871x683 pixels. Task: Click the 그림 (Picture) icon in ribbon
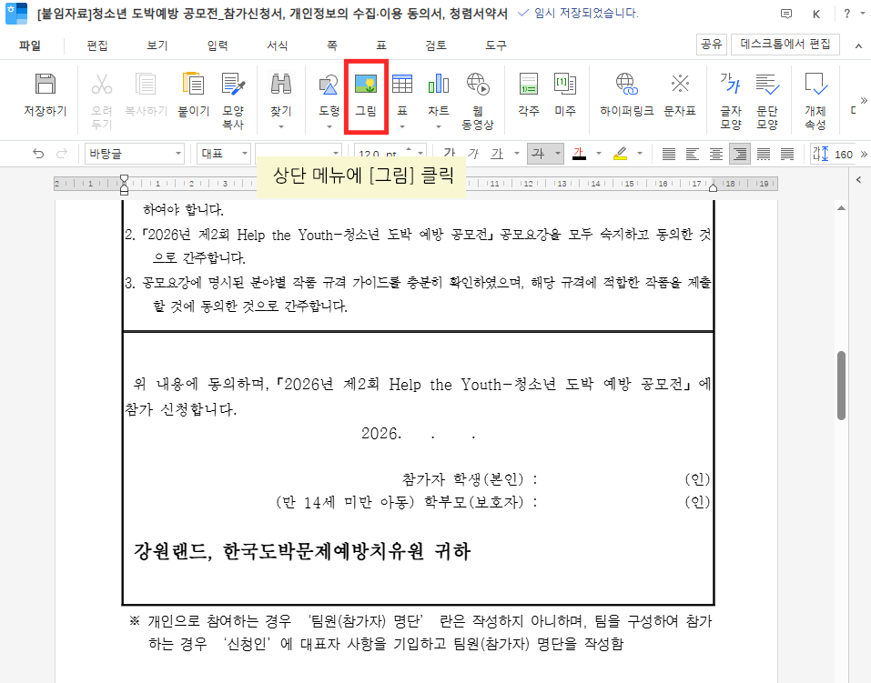point(366,94)
